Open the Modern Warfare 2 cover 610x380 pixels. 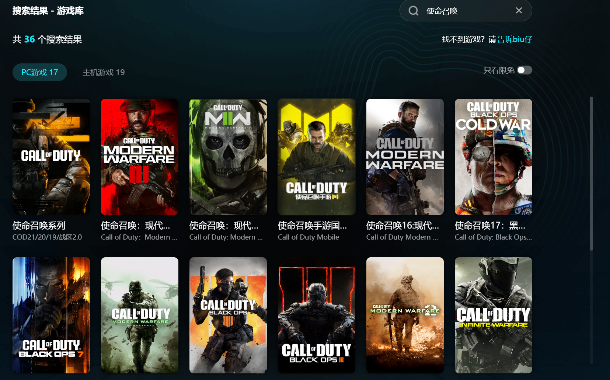click(405, 315)
